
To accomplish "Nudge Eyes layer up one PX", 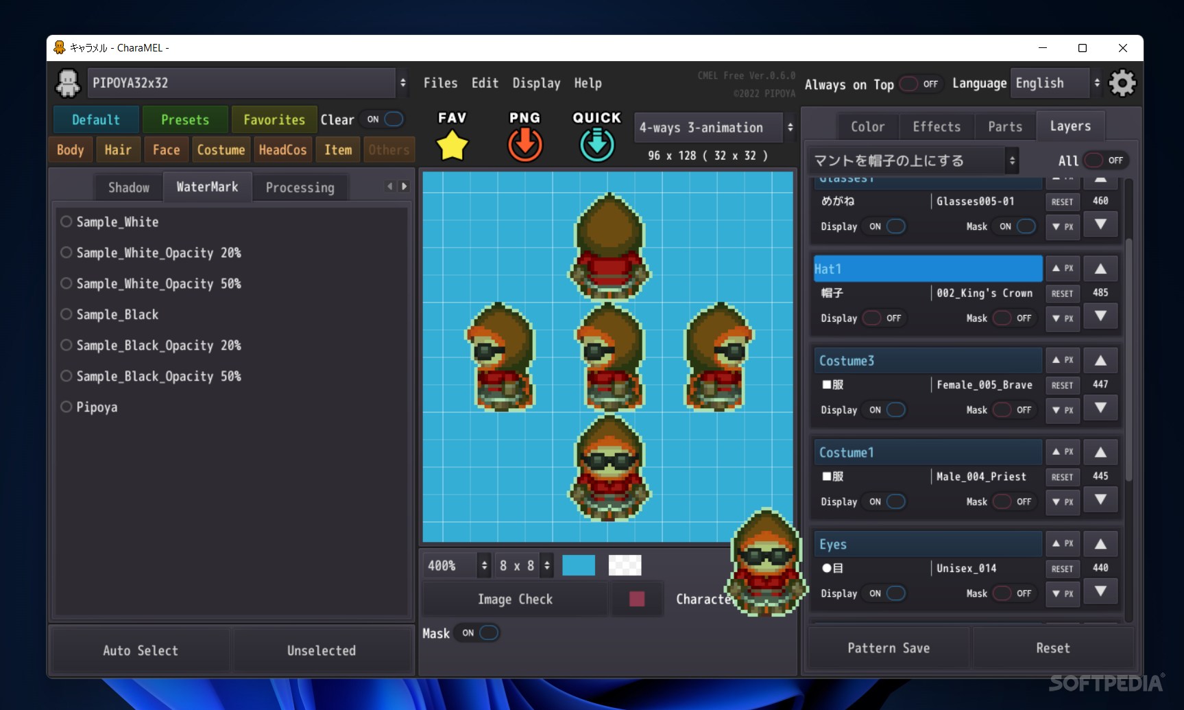I will tap(1063, 544).
